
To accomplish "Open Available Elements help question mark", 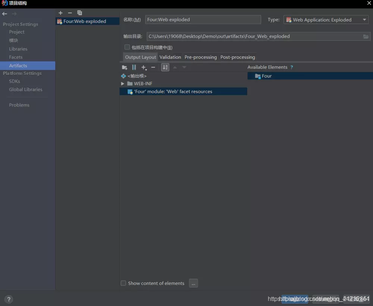I will [292, 67].
